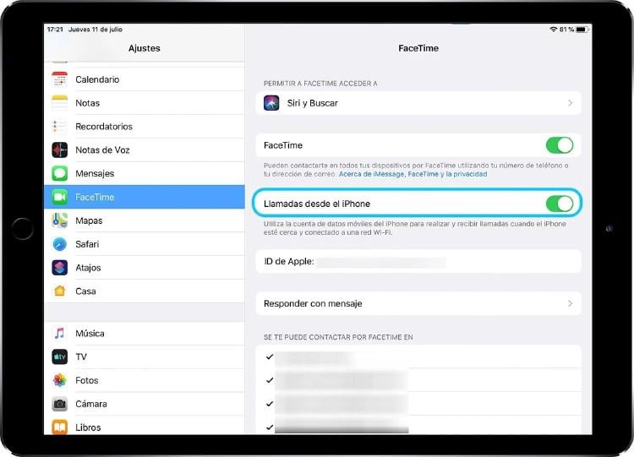Tap the Casa house icon
Image resolution: width=634 pixels, height=457 pixels.
coord(60,291)
